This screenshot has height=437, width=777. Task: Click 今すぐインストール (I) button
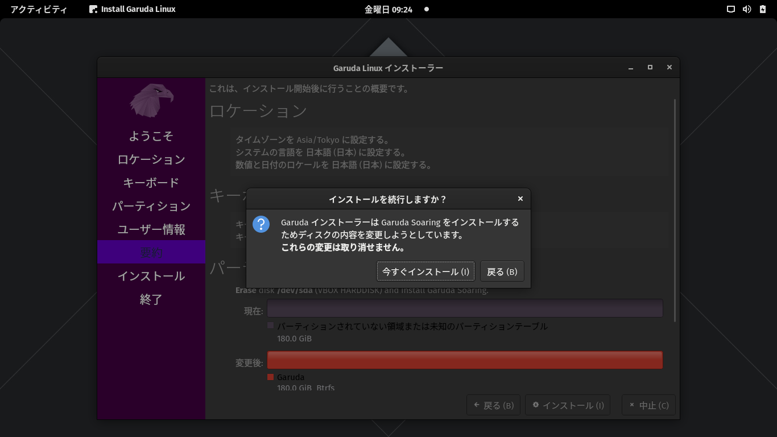point(425,271)
